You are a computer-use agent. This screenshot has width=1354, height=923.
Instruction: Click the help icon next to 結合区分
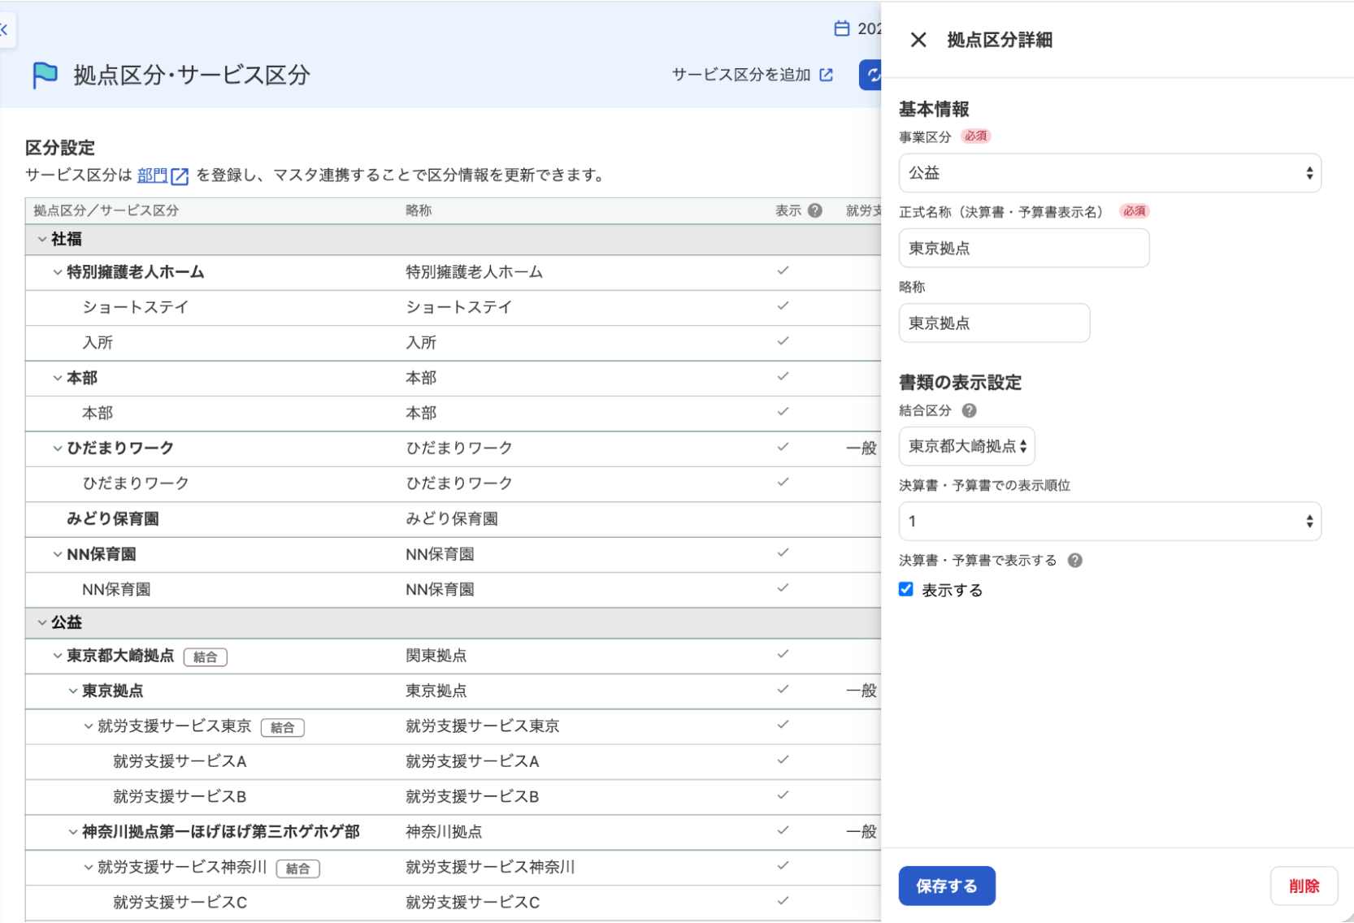coord(969,410)
